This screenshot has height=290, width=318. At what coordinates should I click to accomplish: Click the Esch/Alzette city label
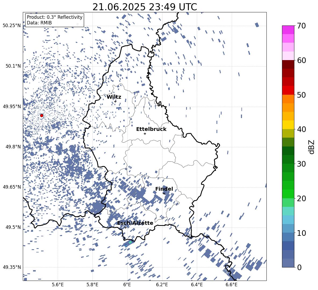pyautogui.click(x=135, y=223)
